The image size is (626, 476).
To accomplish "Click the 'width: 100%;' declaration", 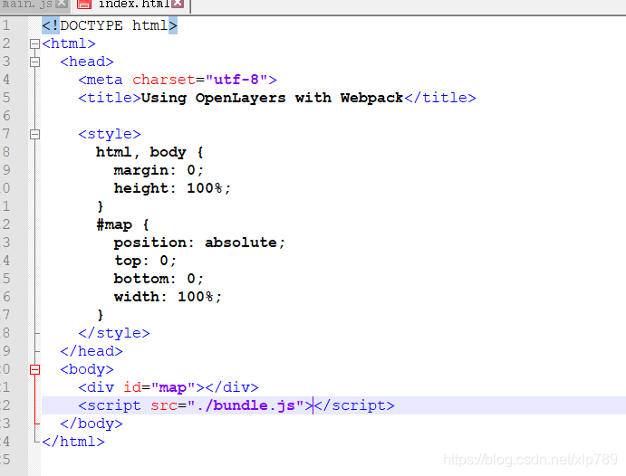I will point(168,297).
